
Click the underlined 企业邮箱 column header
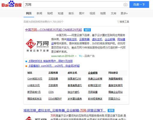(93, 73)
